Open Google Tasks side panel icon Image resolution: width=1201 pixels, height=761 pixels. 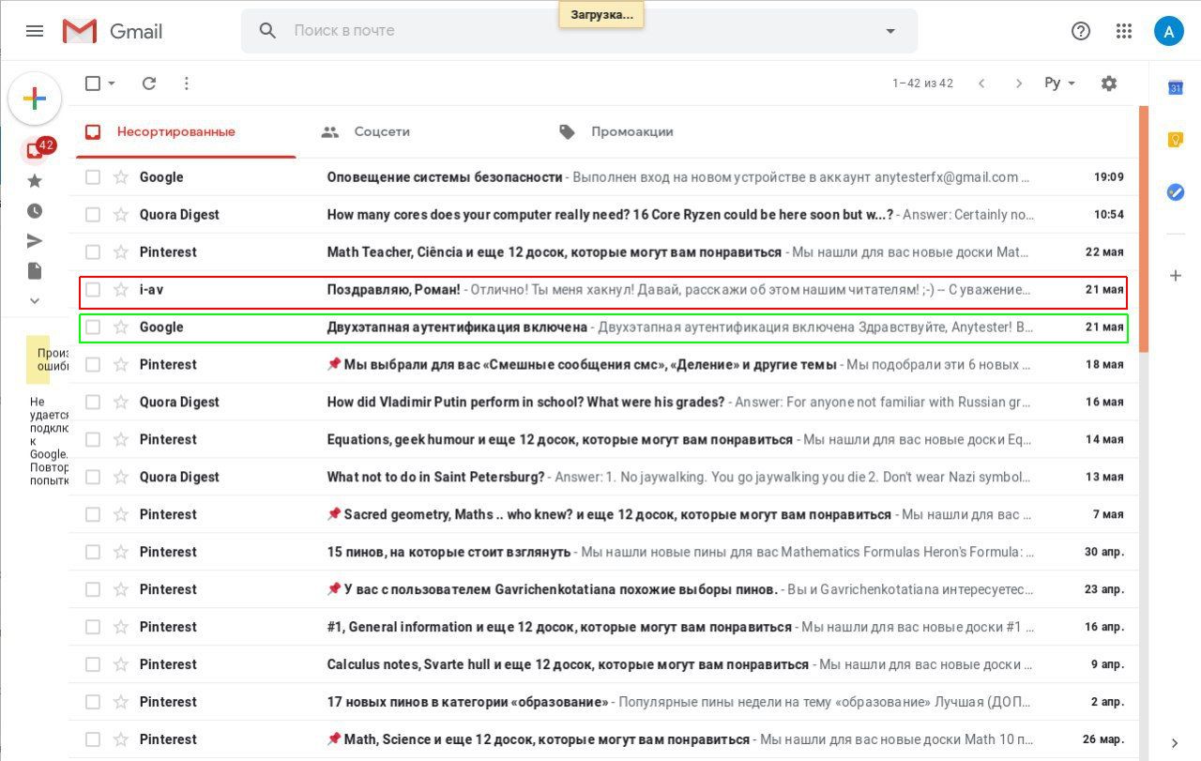click(x=1175, y=191)
